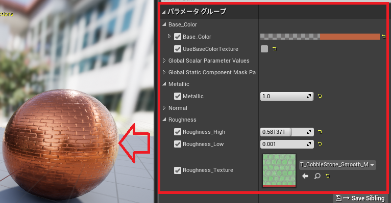The image size is (391, 203).
Task: Expand Global Static Component Mask group
Action: (164, 72)
